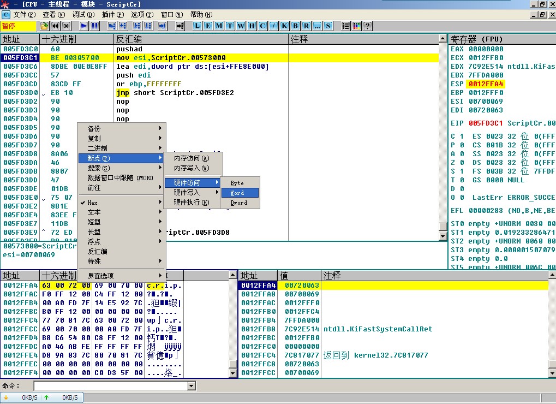Choose 内存访问(A) breakpoint option
Screen dimensions: 556x404
[x=193, y=158]
